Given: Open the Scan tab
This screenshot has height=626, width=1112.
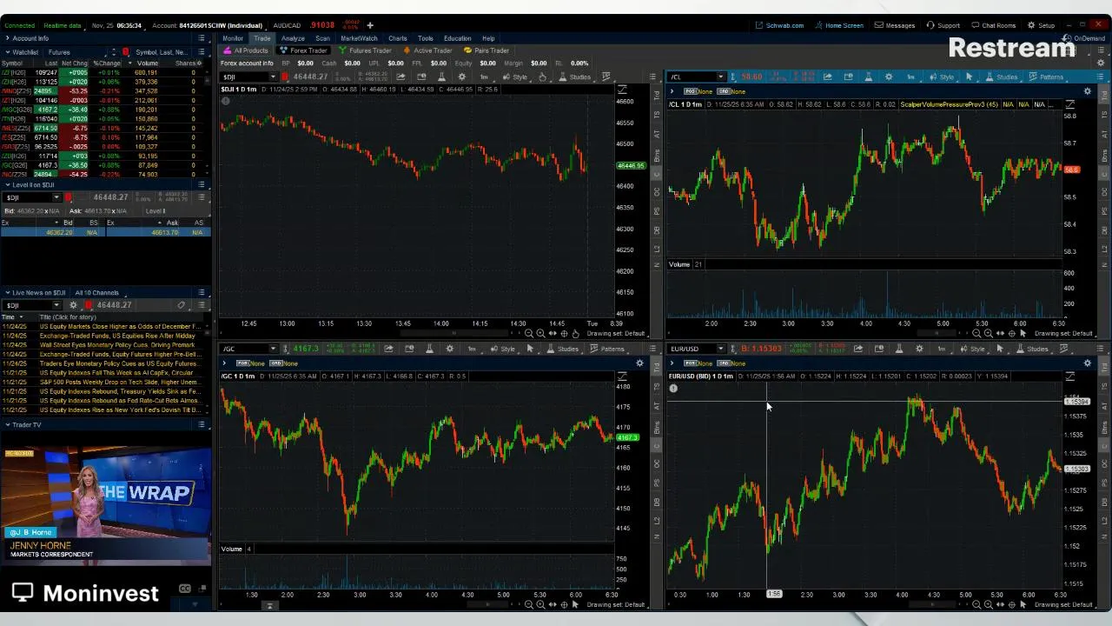Looking at the screenshot, I should pyautogui.click(x=322, y=38).
